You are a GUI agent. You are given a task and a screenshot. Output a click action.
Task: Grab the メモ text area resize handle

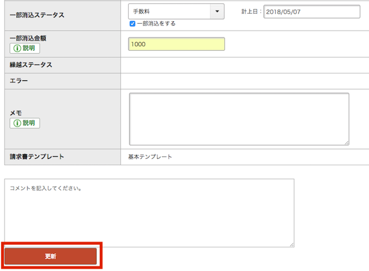point(346,142)
